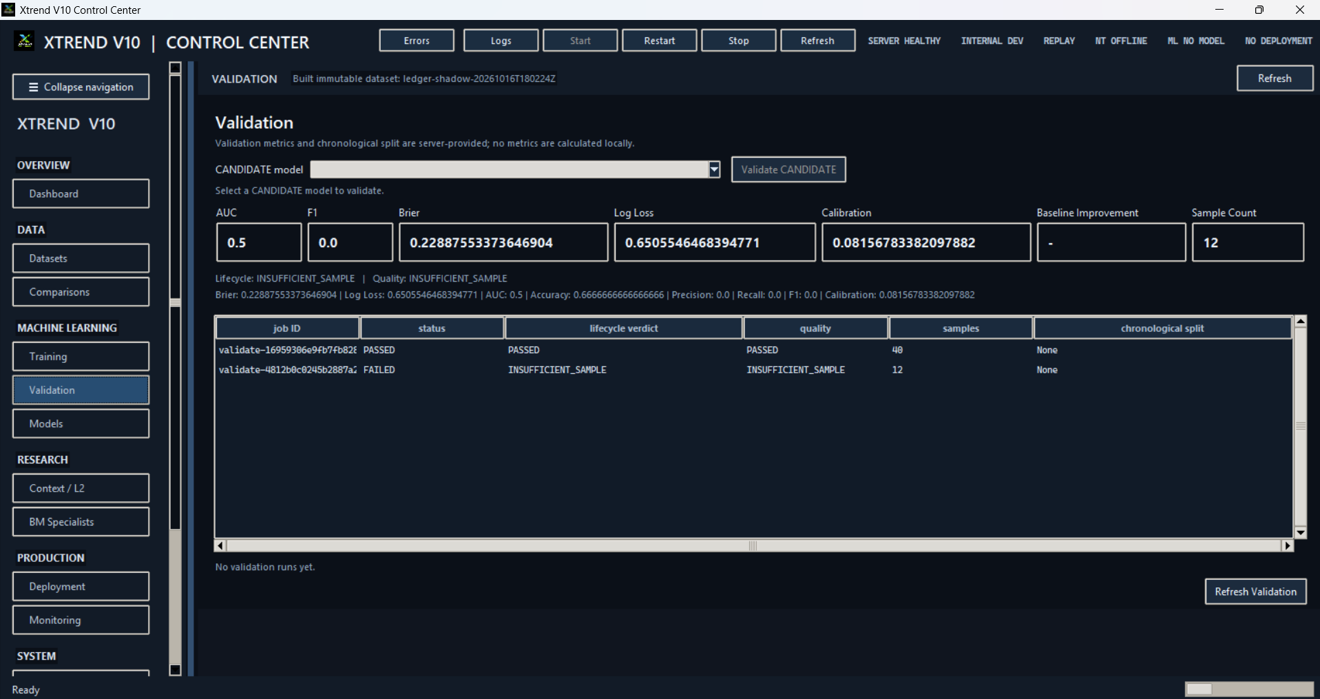Select Validation in the sidebar
Image resolution: width=1320 pixels, height=699 pixels.
point(81,390)
